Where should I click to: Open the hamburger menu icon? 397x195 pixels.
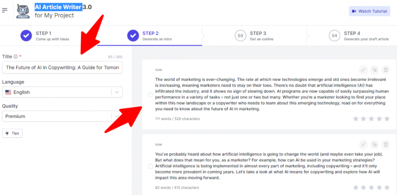[x=4, y=10]
